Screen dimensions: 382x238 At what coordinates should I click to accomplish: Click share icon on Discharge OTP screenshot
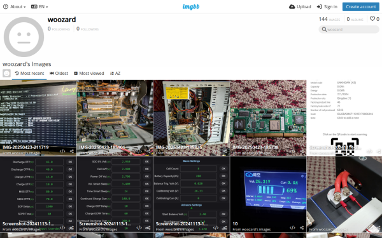click(x=72, y=228)
